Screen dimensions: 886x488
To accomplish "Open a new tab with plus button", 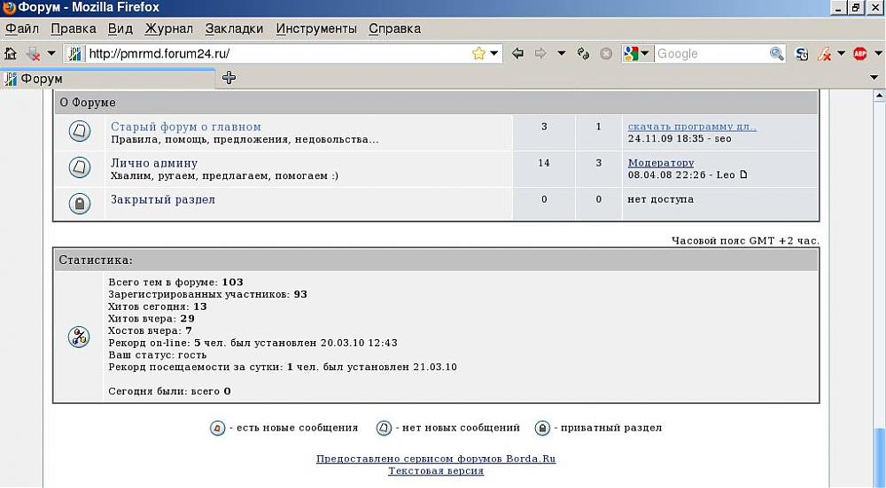I will [x=229, y=78].
